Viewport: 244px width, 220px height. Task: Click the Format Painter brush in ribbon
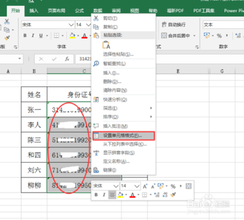click(x=7, y=38)
